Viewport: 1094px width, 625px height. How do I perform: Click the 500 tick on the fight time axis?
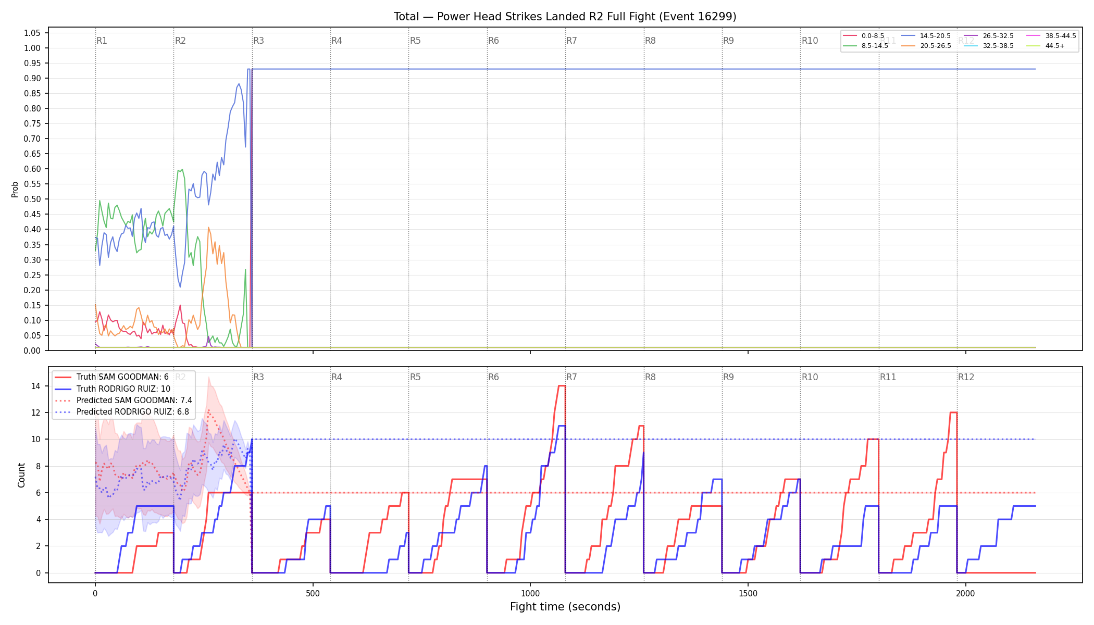[x=313, y=593]
